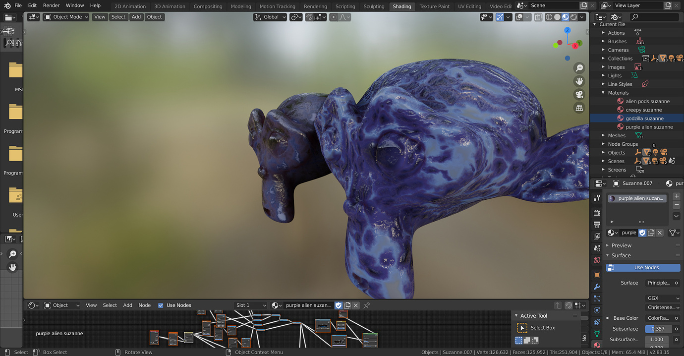Switch to the Sculpting workspace tab
684x356 pixels.
tap(374, 6)
